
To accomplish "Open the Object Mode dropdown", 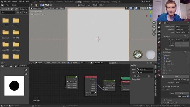I will tap(37, 8).
